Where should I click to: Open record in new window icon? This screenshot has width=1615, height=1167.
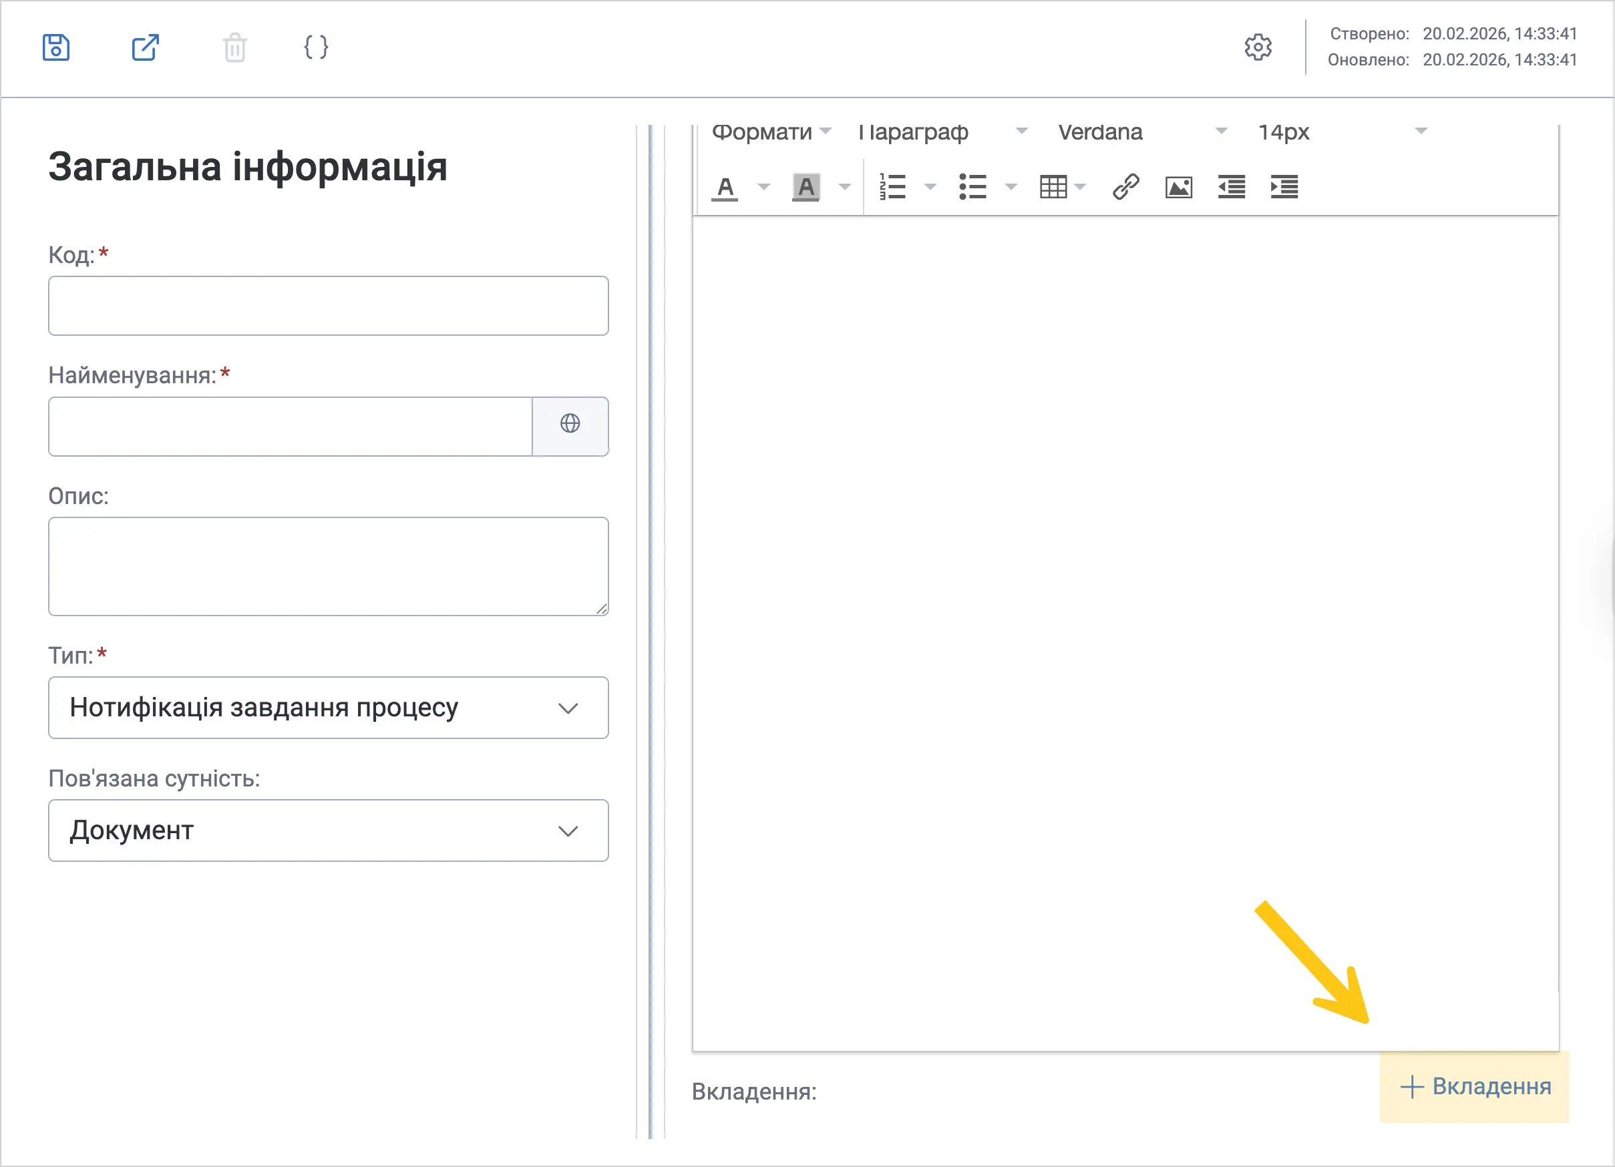tap(145, 47)
